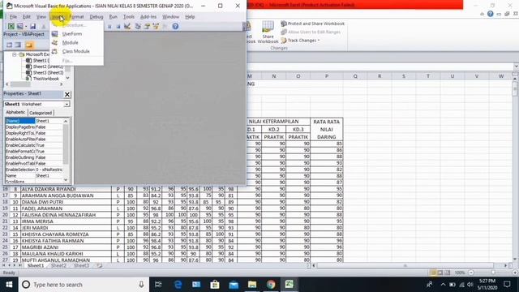
Task: Click Type here to search box
Action: click(x=83, y=285)
